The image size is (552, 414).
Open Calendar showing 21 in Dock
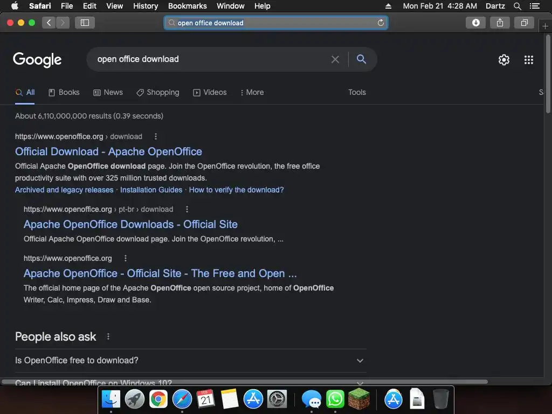[205, 399]
